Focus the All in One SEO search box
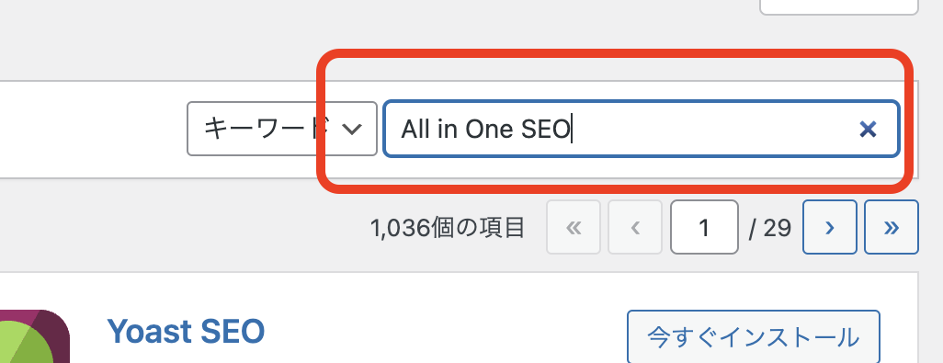943x363 pixels. pos(642,129)
